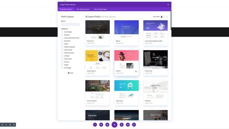Close builder settings with the large X button
This screenshot has width=229, height=129.
[114, 125]
